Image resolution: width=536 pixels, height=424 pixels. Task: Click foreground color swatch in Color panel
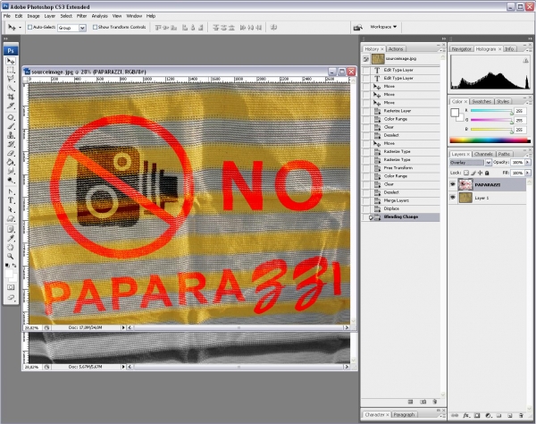[455, 112]
